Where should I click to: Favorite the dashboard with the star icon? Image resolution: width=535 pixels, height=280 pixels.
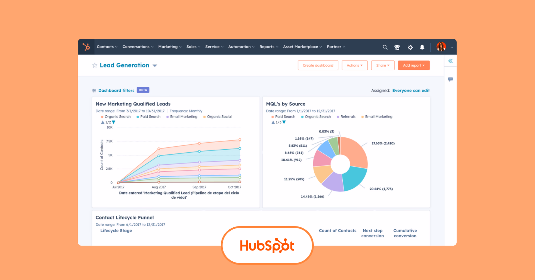(x=95, y=65)
